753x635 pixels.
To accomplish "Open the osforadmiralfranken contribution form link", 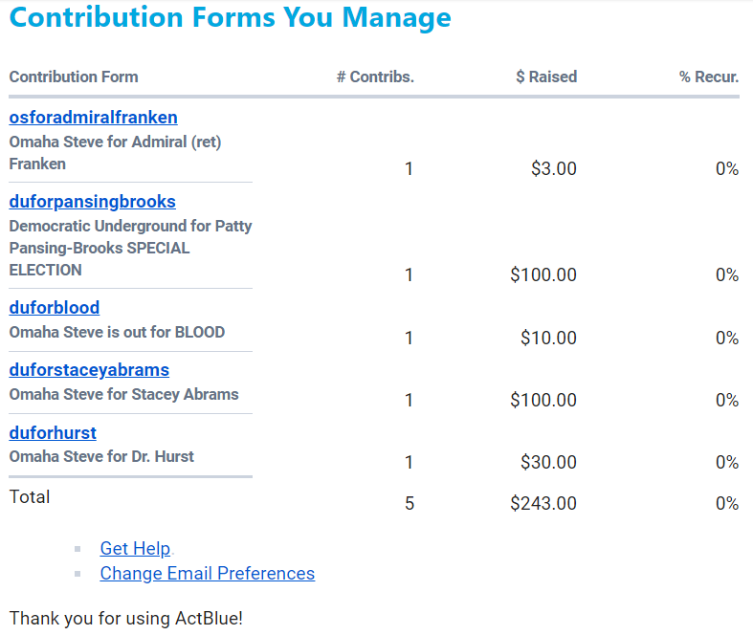I will (x=93, y=118).
